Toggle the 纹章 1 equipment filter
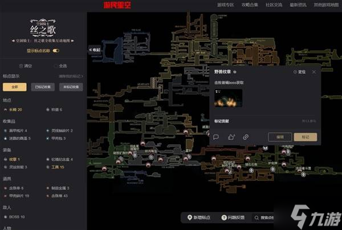The image size is (342, 230). (12, 159)
